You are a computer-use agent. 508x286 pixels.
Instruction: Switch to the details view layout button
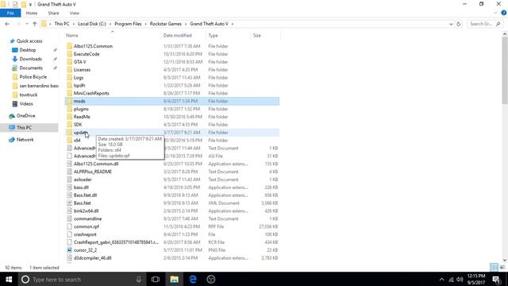[494, 267]
